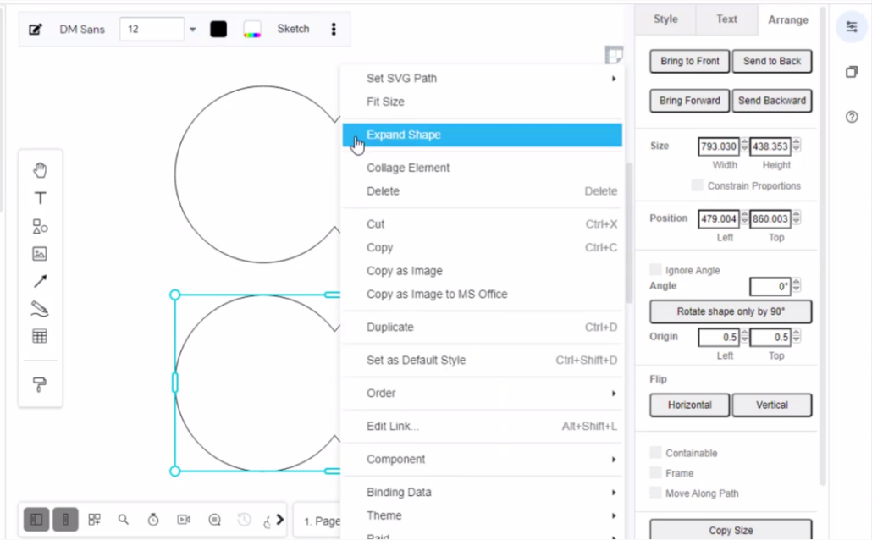Start the screen recording tool
The image size is (872, 540).
(x=183, y=520)
